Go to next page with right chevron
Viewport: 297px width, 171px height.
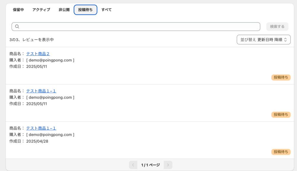pos(168,165)
